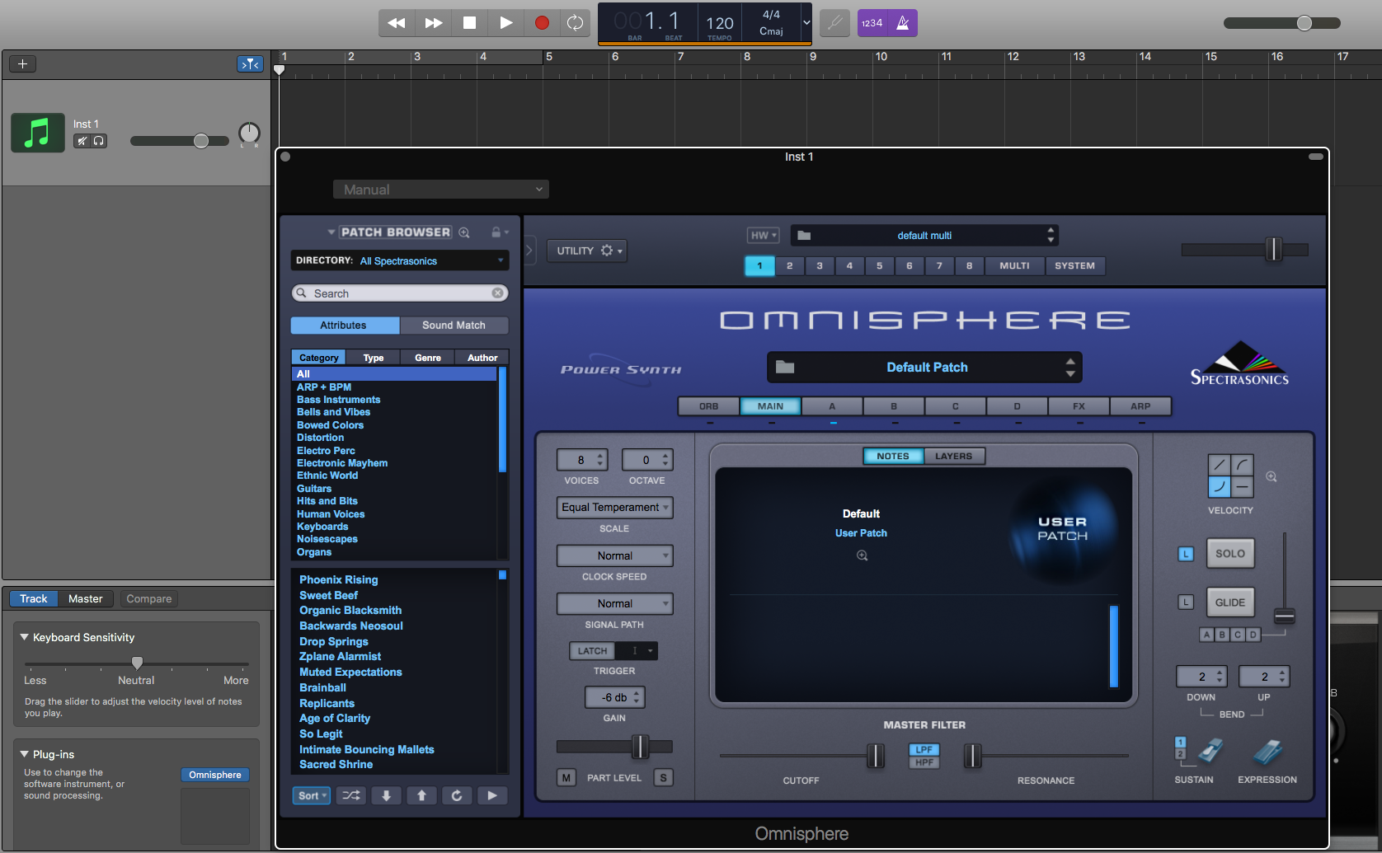
Task: Click the sustain pedal icon
Action: coord(1210,752)
